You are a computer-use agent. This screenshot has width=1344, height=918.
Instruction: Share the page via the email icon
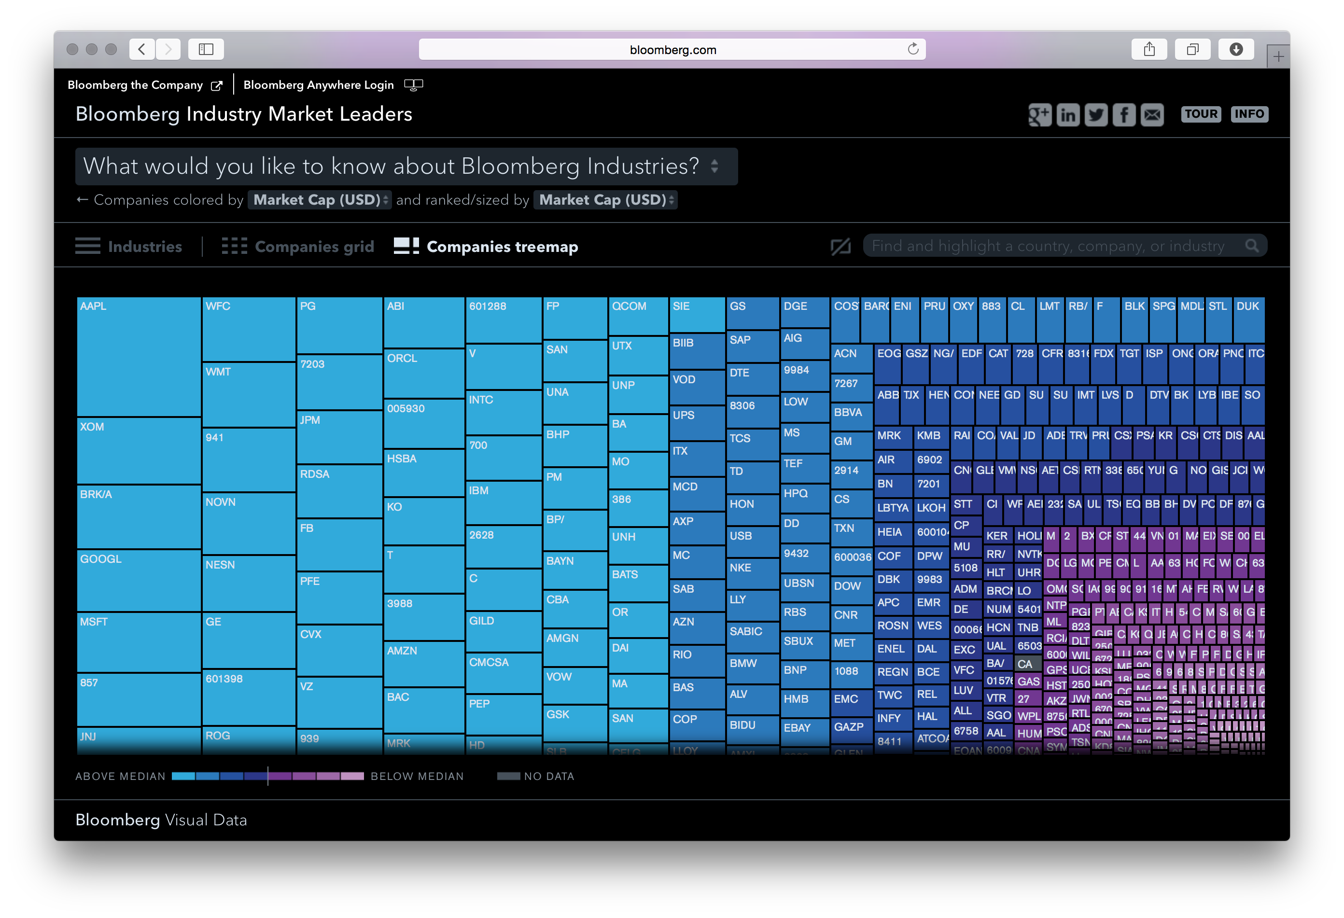pyautogui.click(x=1152, y=114)
